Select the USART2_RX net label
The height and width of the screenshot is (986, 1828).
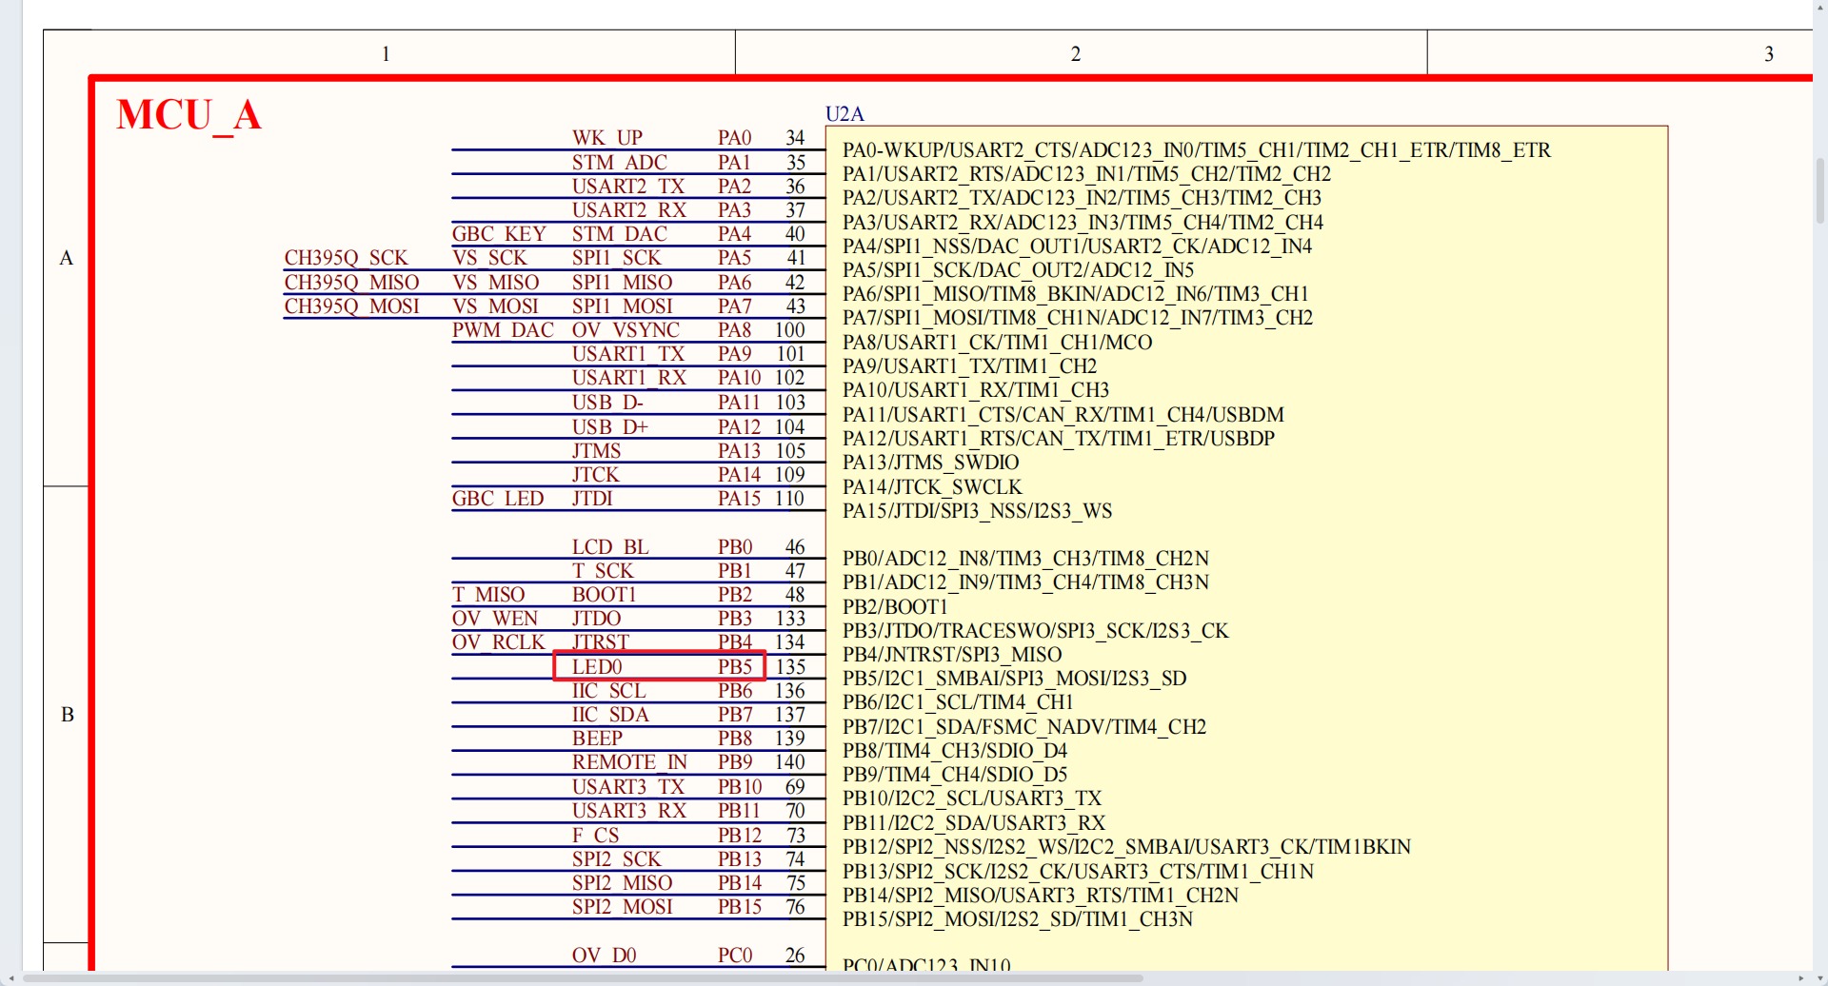tap(629, 210)
